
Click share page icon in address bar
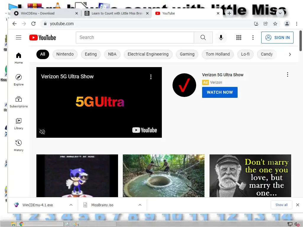point(265,24)
